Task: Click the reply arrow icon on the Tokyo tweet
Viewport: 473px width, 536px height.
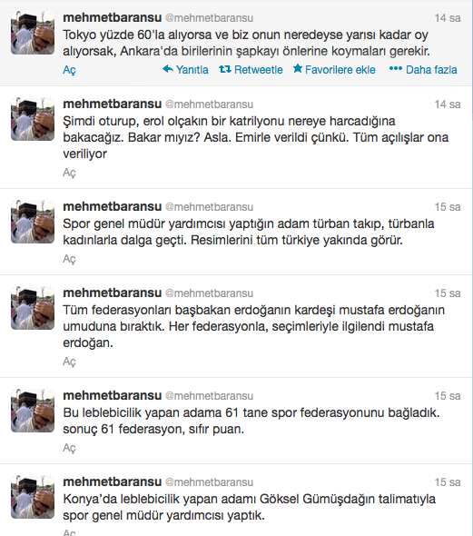Action: [x=168, y=69]
